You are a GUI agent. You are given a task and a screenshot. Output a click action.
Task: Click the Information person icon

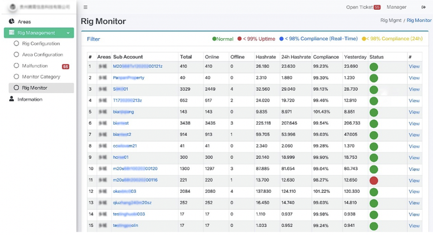coord(12,99)
